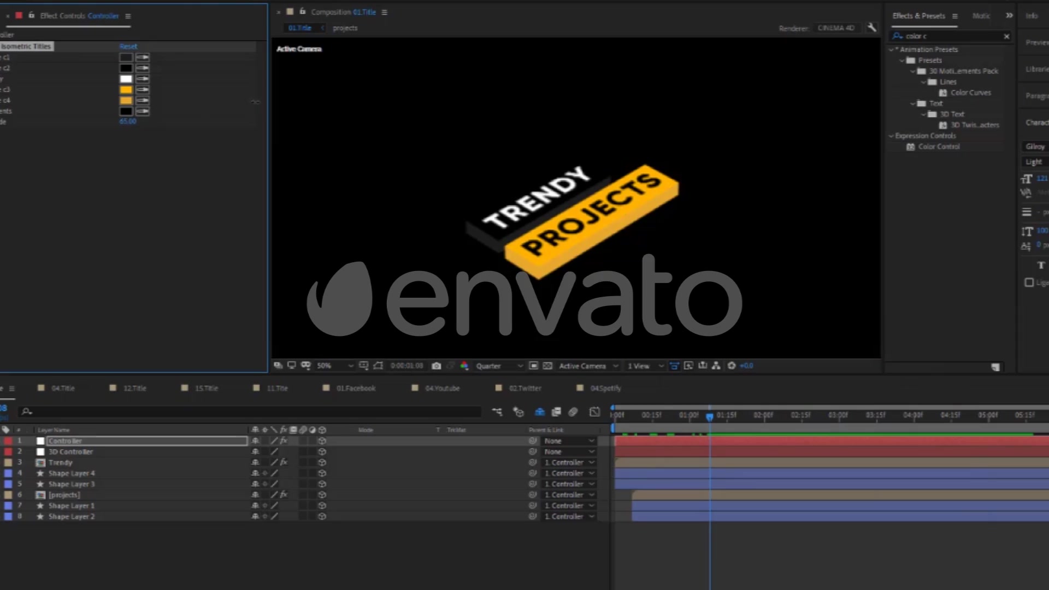Collapse the Expression Controls category
The width and height of the screenshot is (1049, 590).
pyautogui.click(x=891, y=136)
